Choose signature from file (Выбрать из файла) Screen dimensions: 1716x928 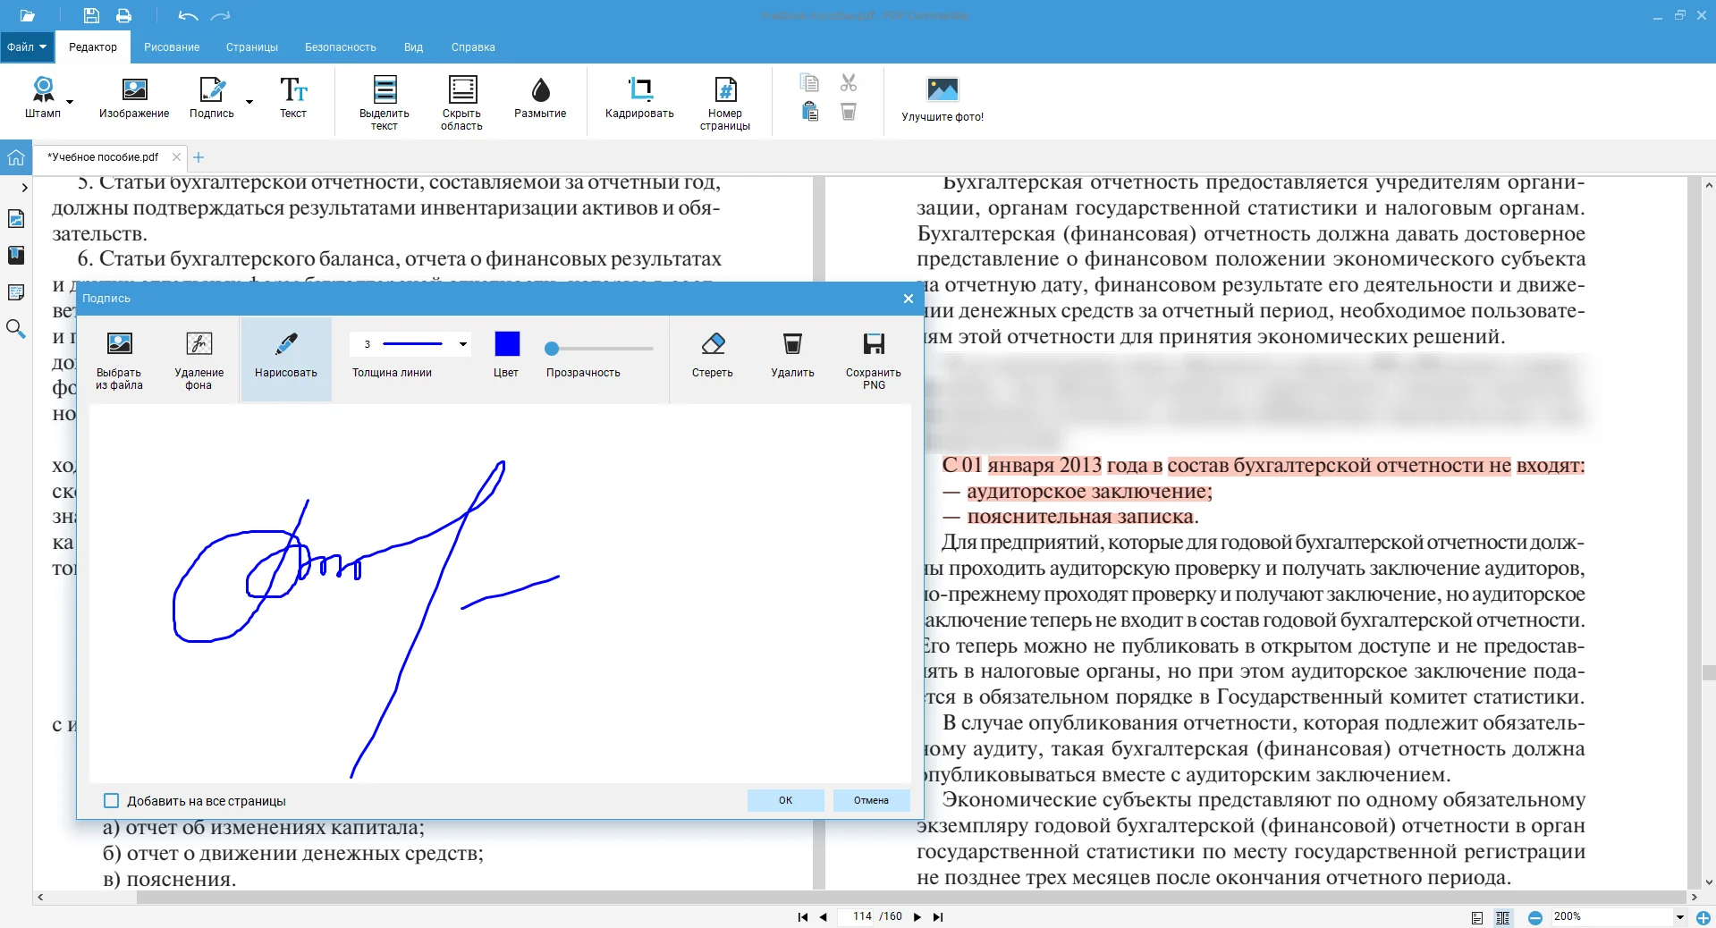[119, 344]
